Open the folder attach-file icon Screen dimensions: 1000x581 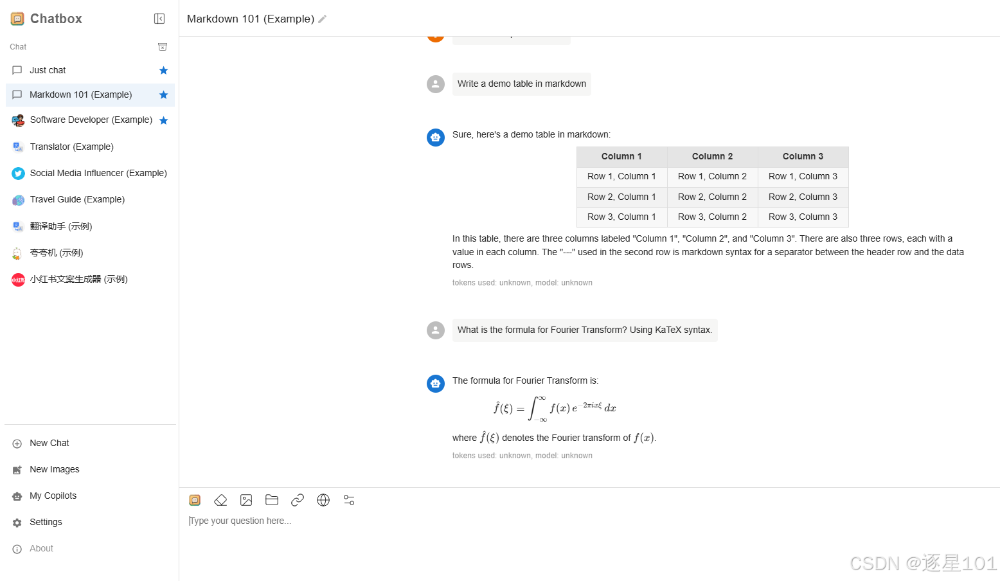tap(272, 500)
